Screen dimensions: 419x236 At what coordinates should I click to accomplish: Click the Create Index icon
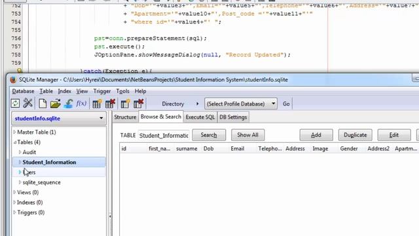click(125, 104)
